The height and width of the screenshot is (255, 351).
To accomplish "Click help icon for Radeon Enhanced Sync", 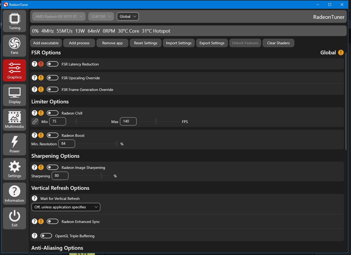I will point(35,221).
